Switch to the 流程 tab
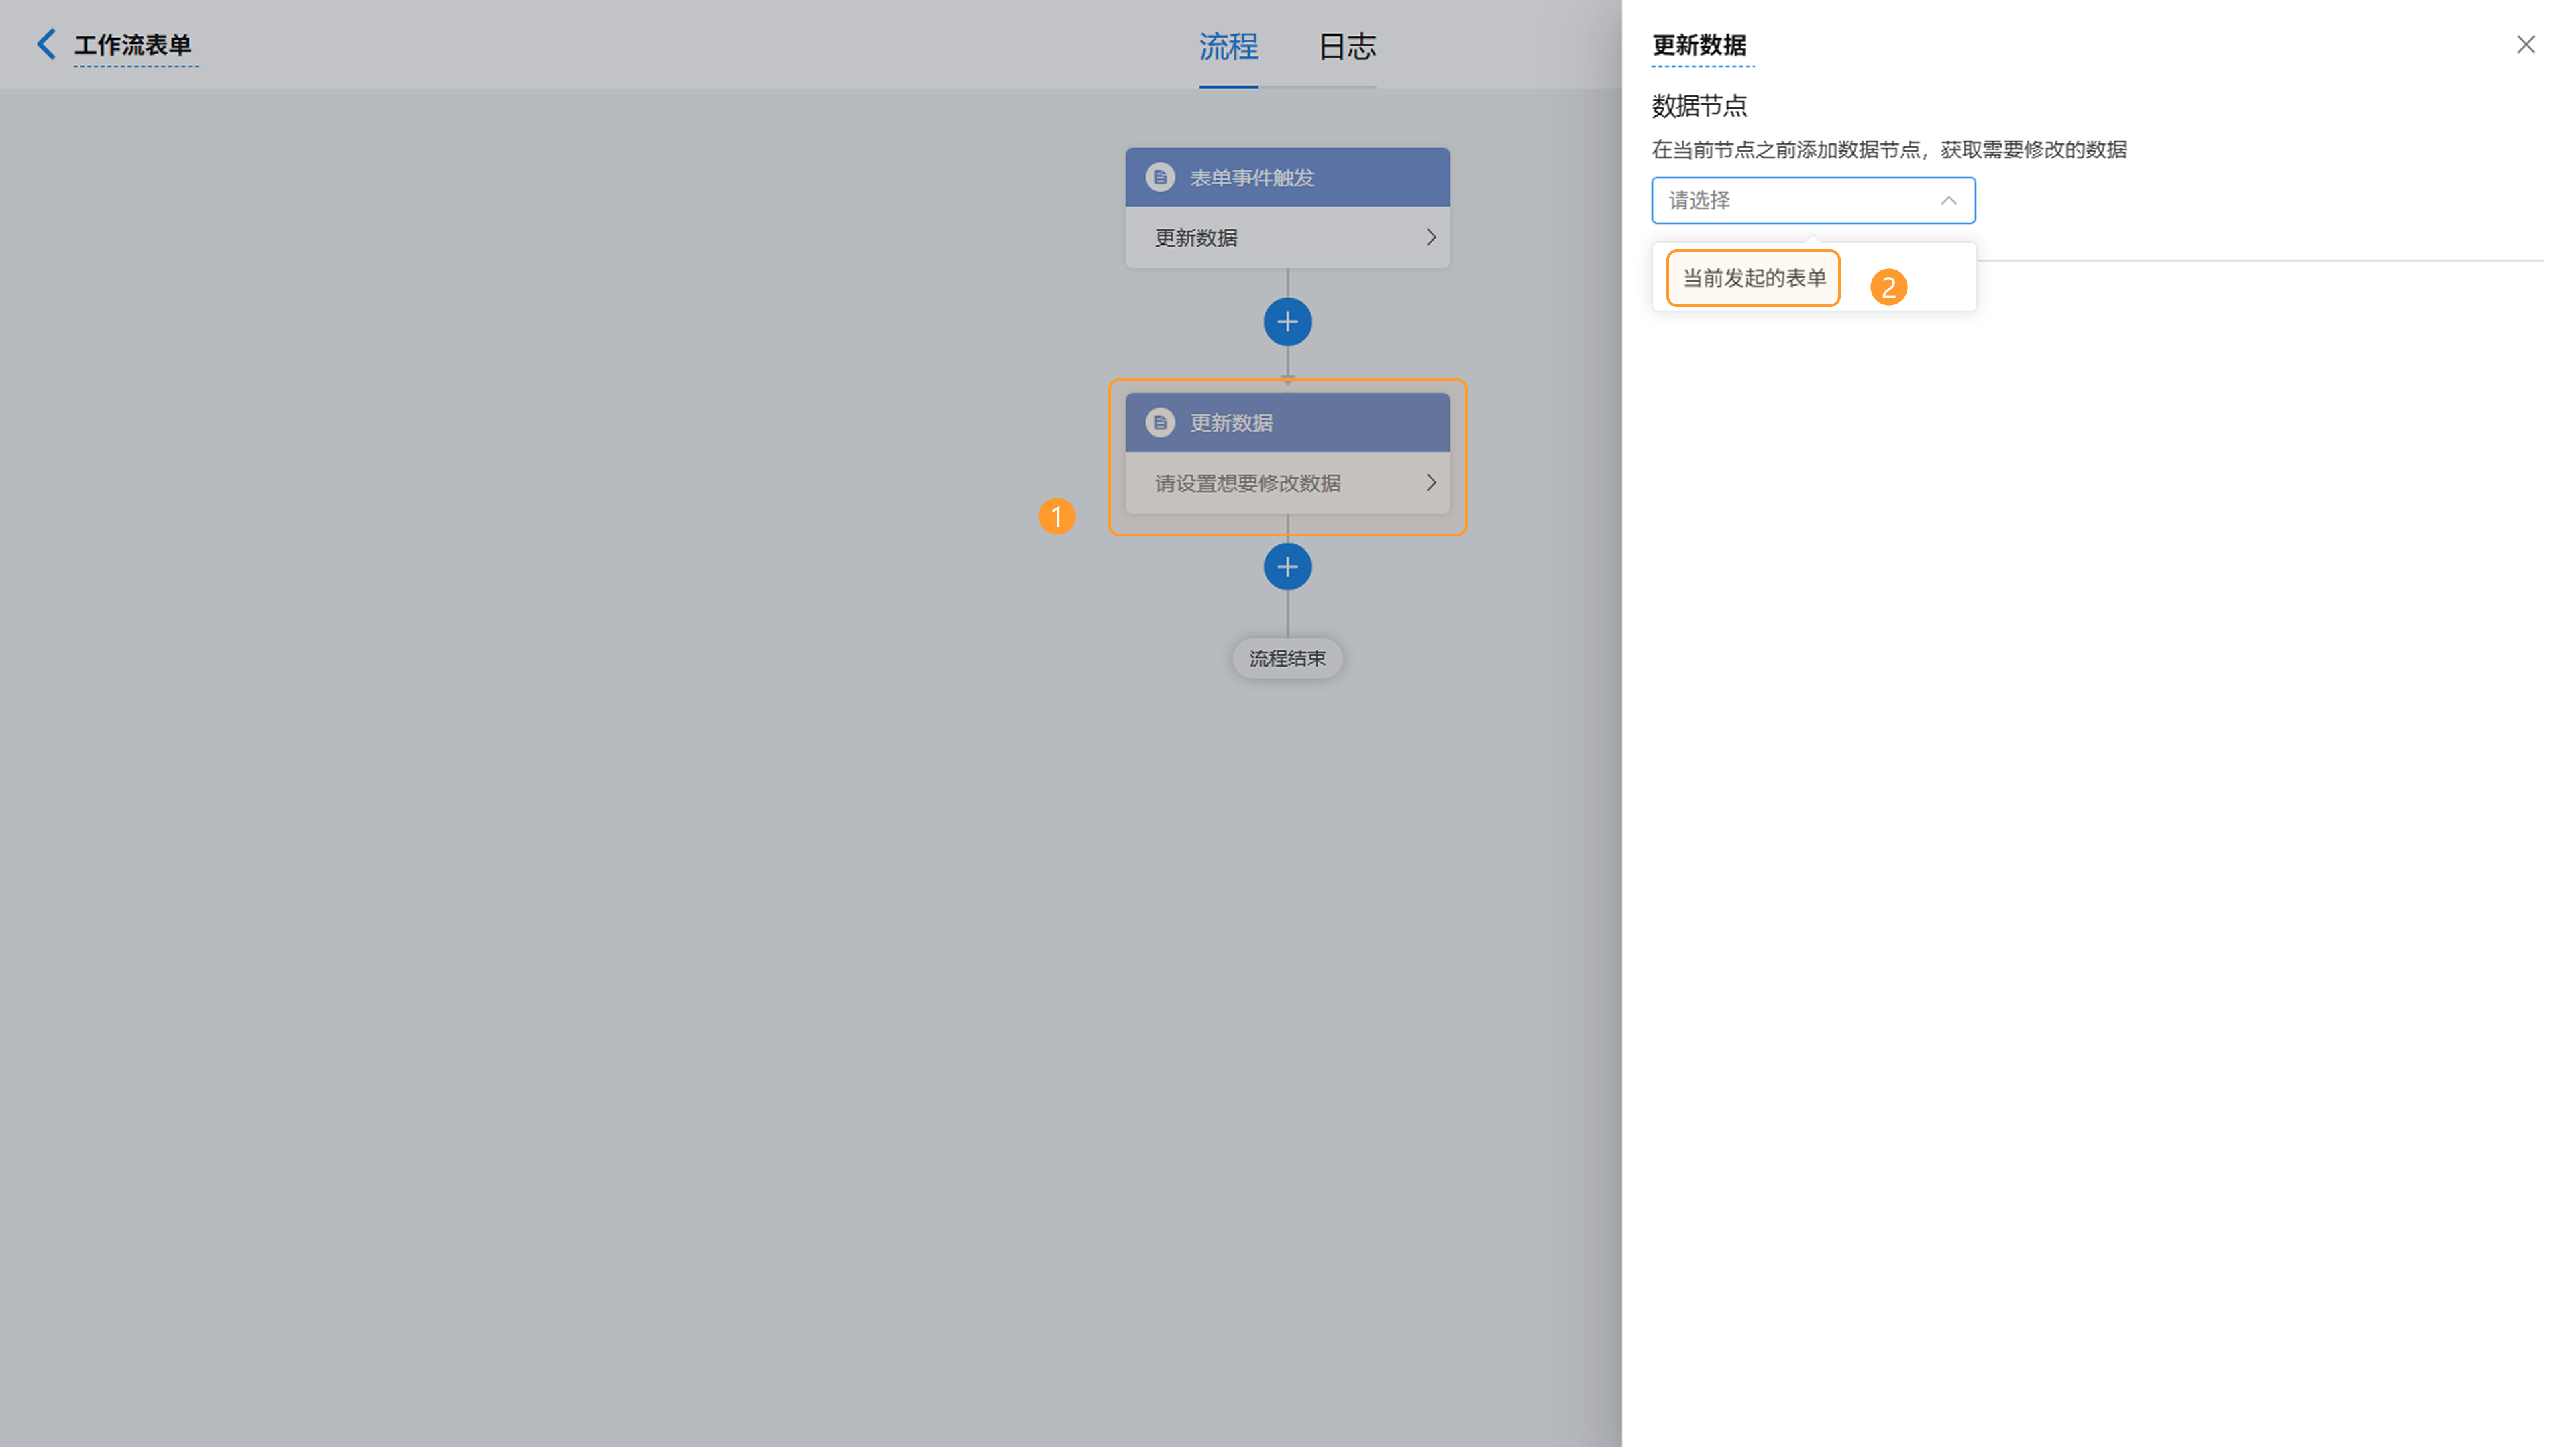 (x=1228, y=46)
